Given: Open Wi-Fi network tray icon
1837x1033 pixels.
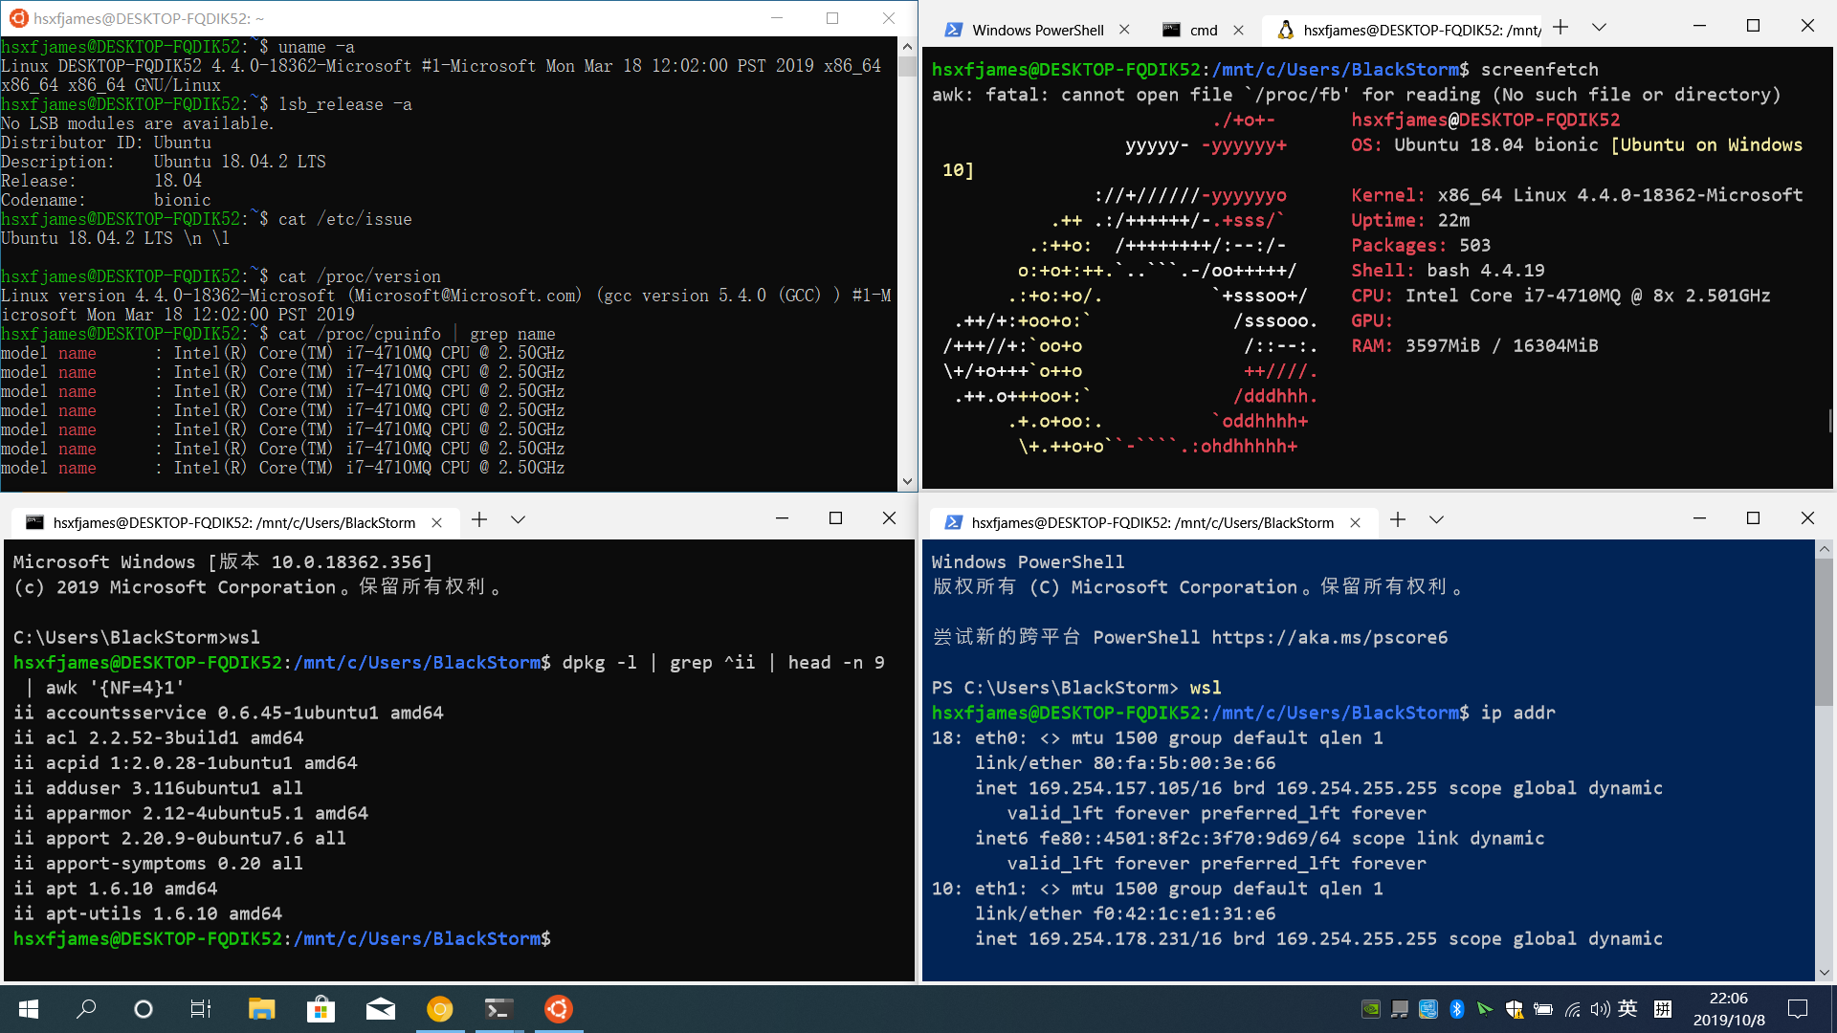Looking at the screenshot, I should [1572, 1009].
